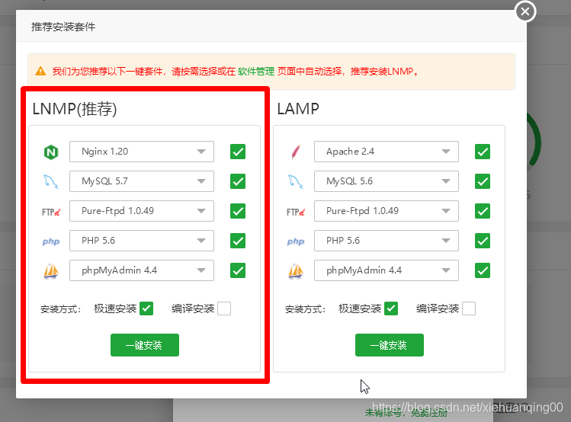Click the phpMyAdmin sailboat icon in LNMP

pyautogui.click(x=51, y=271)
